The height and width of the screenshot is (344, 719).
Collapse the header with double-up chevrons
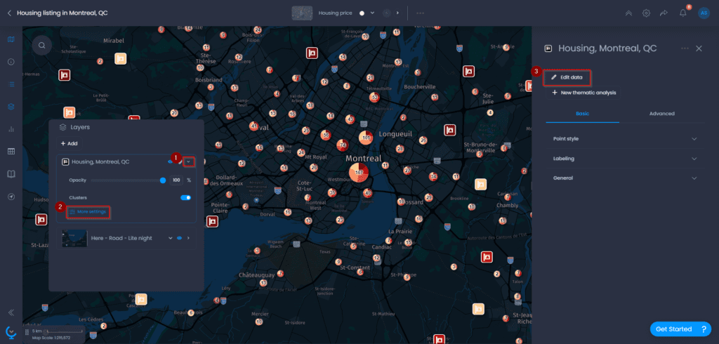628,13
